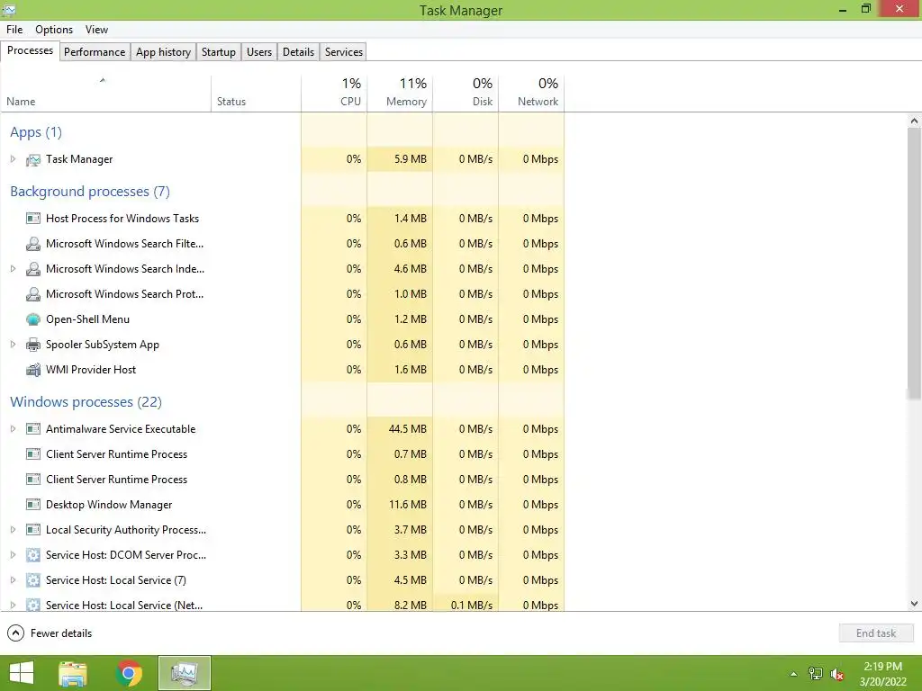Click the scrollbar down arrow
Image resolution: width=922 pixels, height=691 pixels.
[914, 604]
